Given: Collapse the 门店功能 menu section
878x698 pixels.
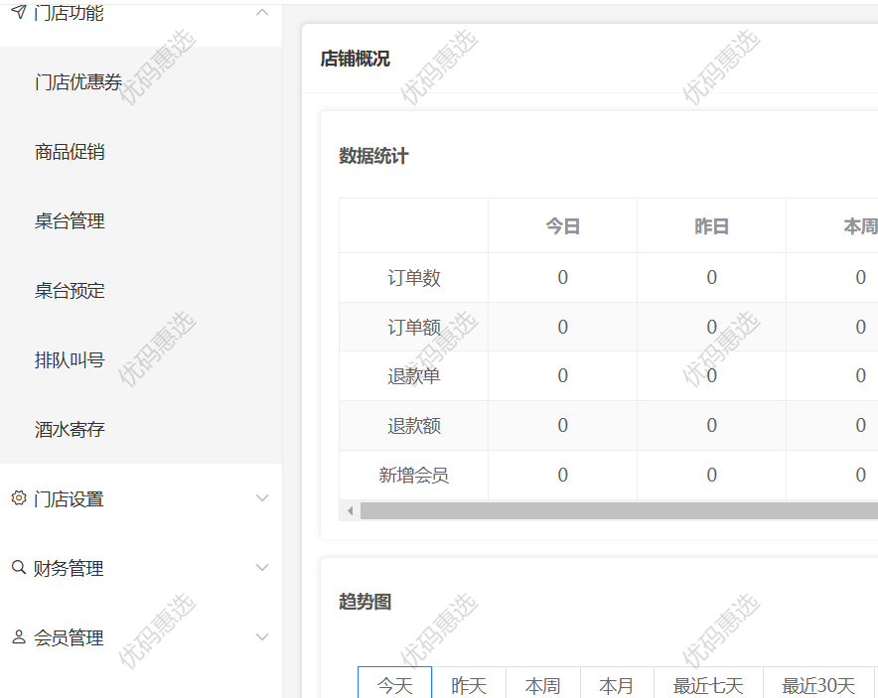Looking at the screenshot, I should (x=262, y=12).
